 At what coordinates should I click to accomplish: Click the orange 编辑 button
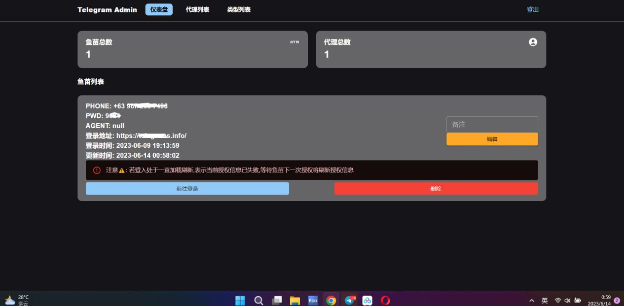[x=492, y=139]
